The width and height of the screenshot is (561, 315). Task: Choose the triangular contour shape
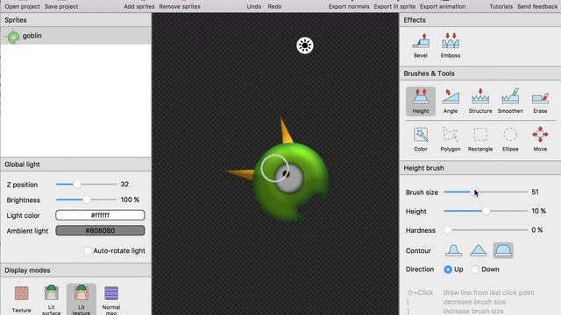click(479, 250)
